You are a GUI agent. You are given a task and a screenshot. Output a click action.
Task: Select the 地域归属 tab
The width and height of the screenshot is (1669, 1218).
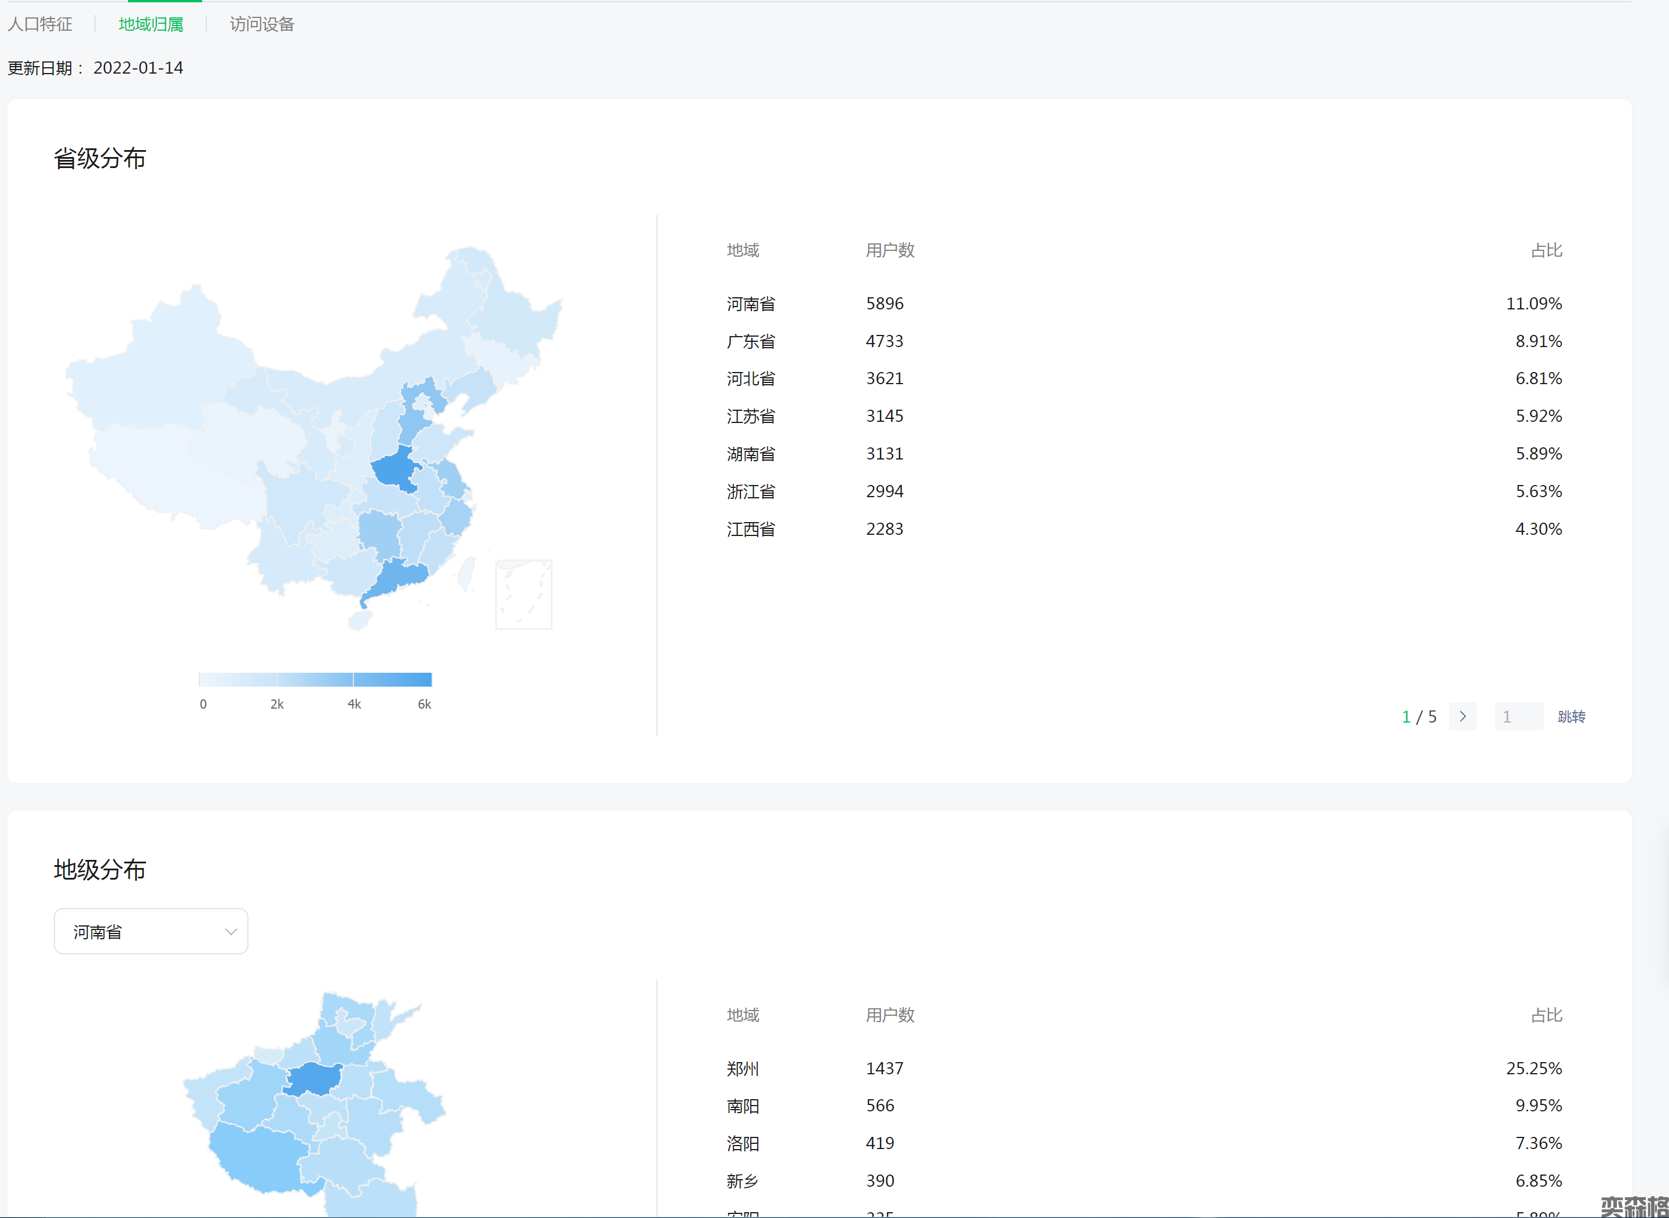point(151,24)
